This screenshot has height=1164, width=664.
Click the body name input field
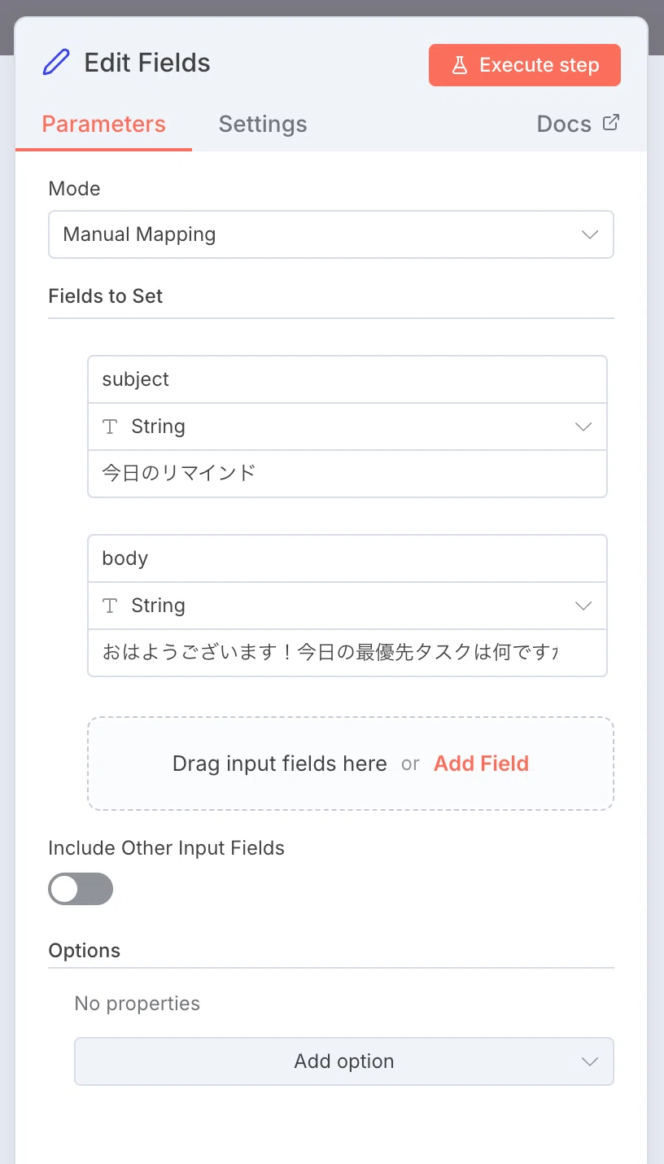coord(347,558)
